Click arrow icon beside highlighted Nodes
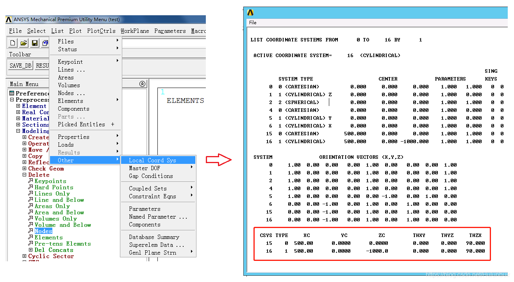Image resolution: width=514 pixels, height=282 pixels. [x=30, y=231]
